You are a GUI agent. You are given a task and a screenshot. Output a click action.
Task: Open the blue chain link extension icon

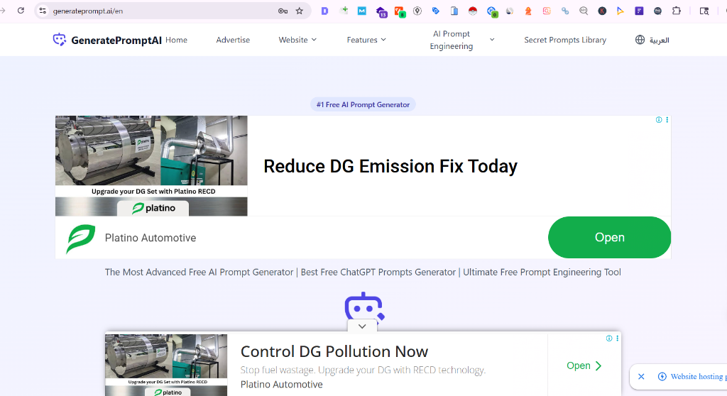[564, 11]
